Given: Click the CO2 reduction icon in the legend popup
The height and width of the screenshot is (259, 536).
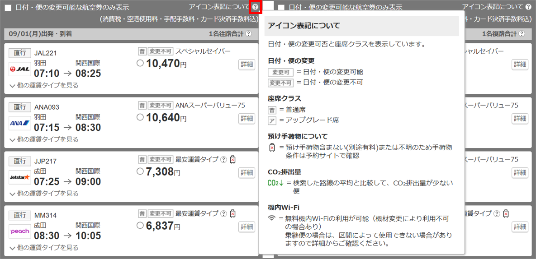Looking at the screenshot, I should [275, 183].
